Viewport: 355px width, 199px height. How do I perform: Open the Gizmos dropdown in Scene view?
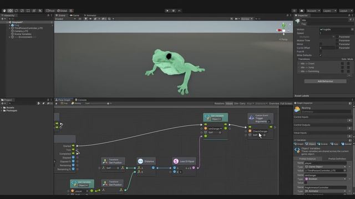[x=246, y=19]
